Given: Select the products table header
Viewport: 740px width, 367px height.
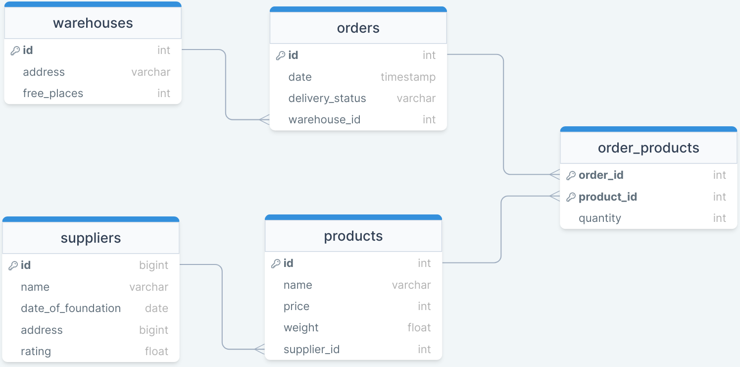Looking at the screenshot, I should [353, 236].
